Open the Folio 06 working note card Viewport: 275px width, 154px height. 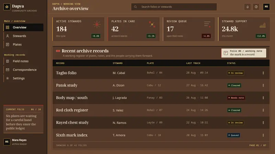point(244,53)
